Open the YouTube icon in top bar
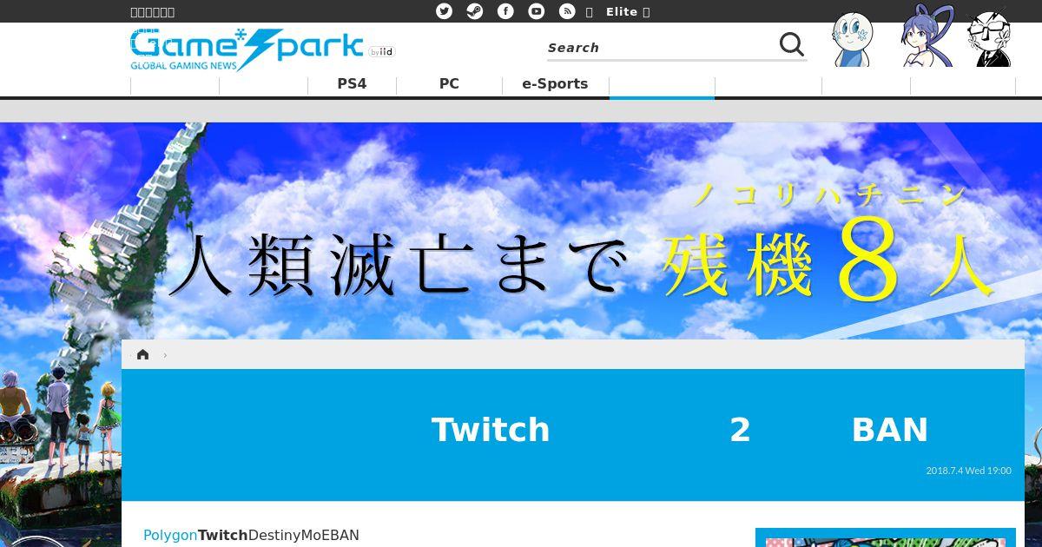This screenshot has height=547, width=1042. coord(537,11)
